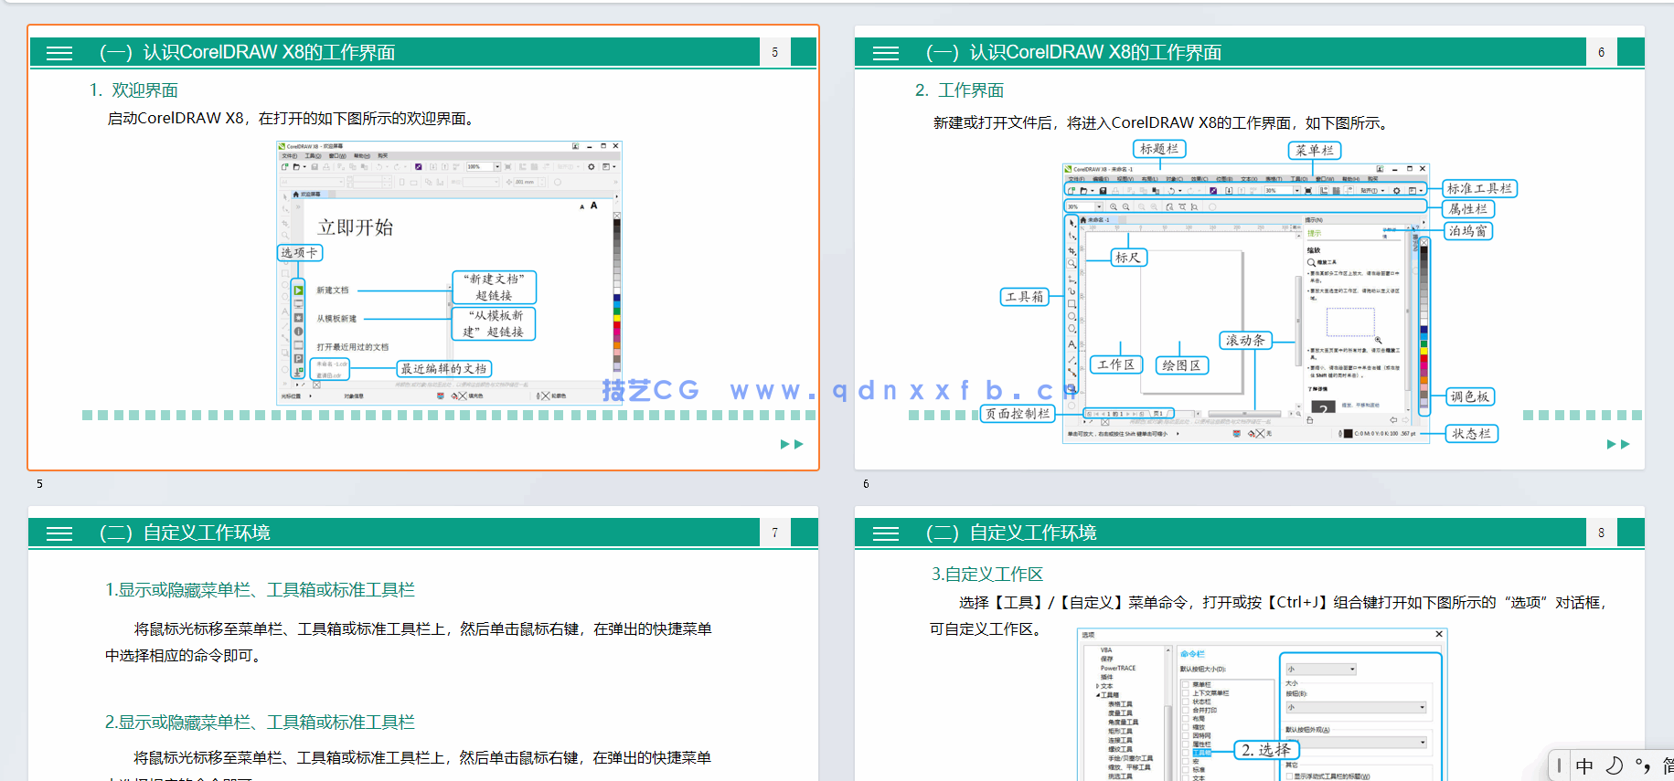Screen dimensions: 1674x781
Task: Toggle the punctuation mode icon in IME bar
Action: [1643, 766]
